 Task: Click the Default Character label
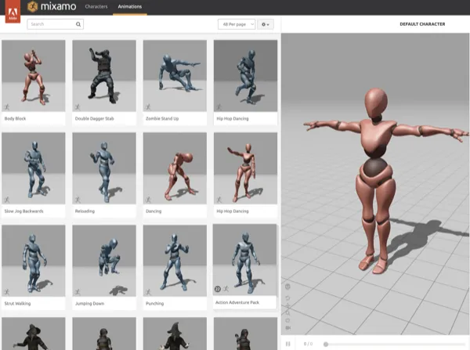click(422, 24)
